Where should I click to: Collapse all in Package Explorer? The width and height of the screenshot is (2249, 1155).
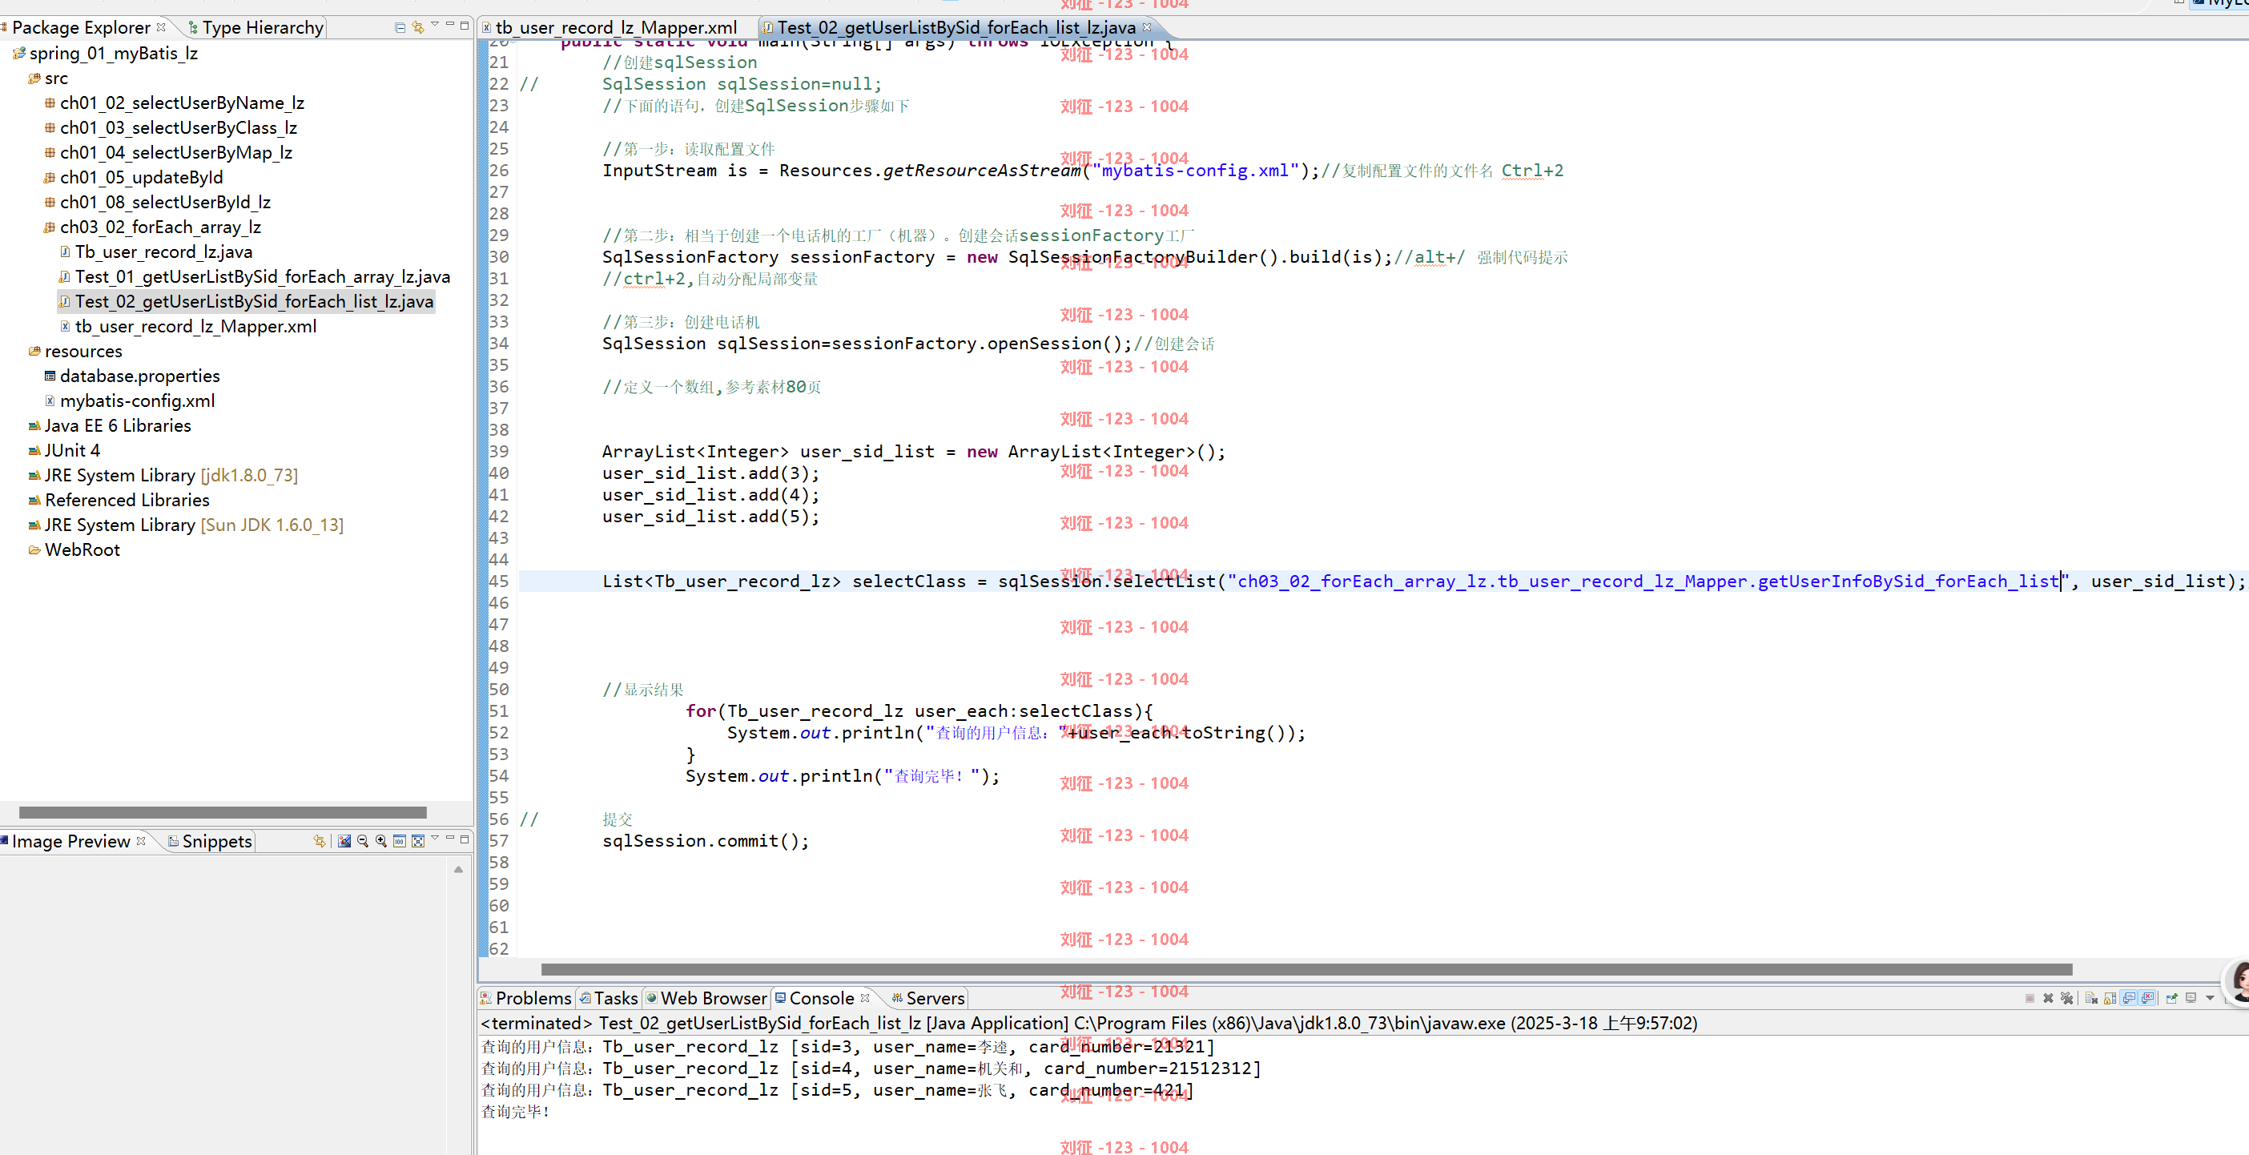coord(400,28)
